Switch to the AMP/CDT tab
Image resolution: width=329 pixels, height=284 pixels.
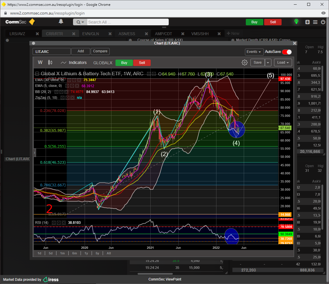click(x=163, y=34)
